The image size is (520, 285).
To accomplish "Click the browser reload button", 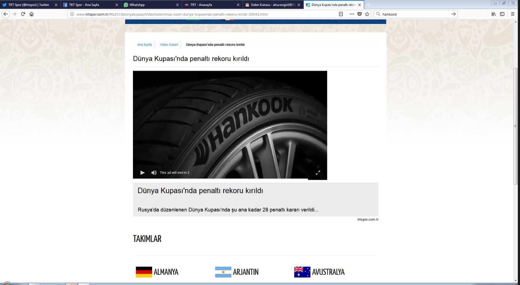I will click(23, 14).
